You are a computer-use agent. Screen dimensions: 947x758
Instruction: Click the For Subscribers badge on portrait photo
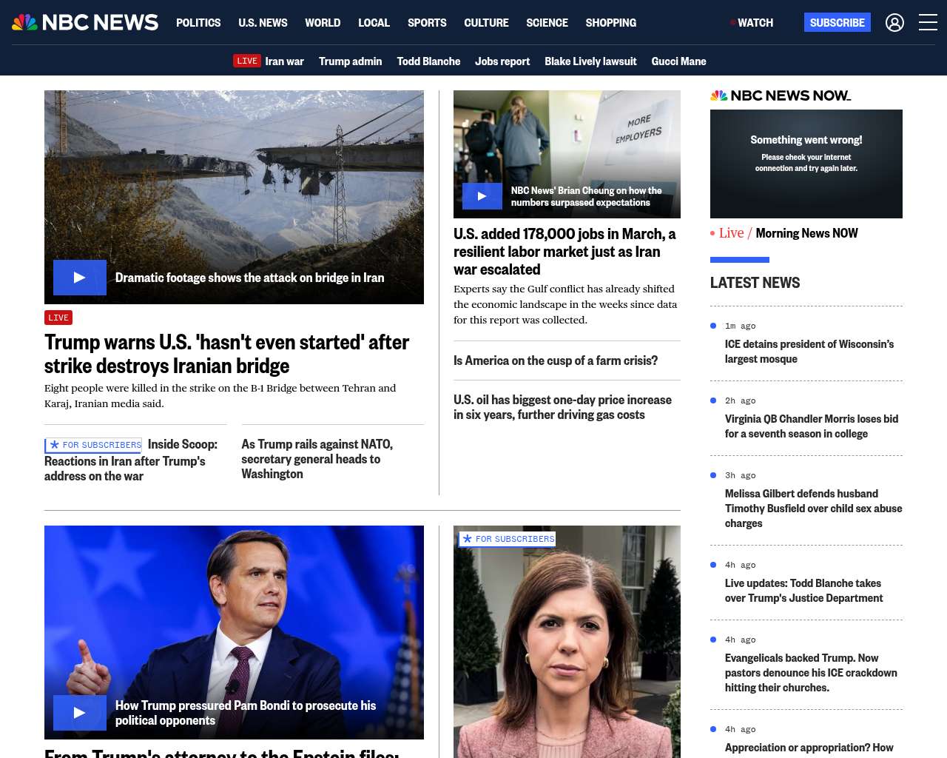(508, 539)
